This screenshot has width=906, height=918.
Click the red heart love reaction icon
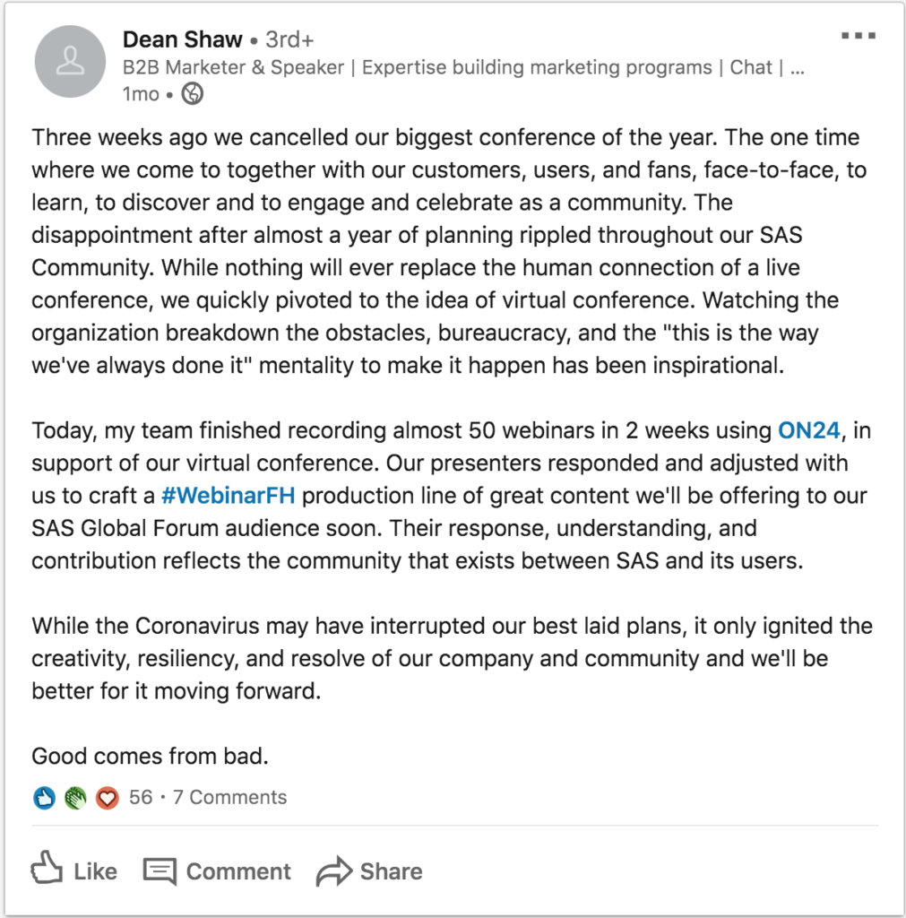108,797
